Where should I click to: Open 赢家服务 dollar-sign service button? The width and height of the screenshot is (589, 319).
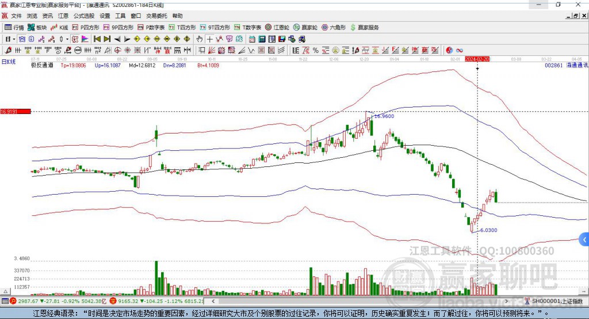[364, 28]
